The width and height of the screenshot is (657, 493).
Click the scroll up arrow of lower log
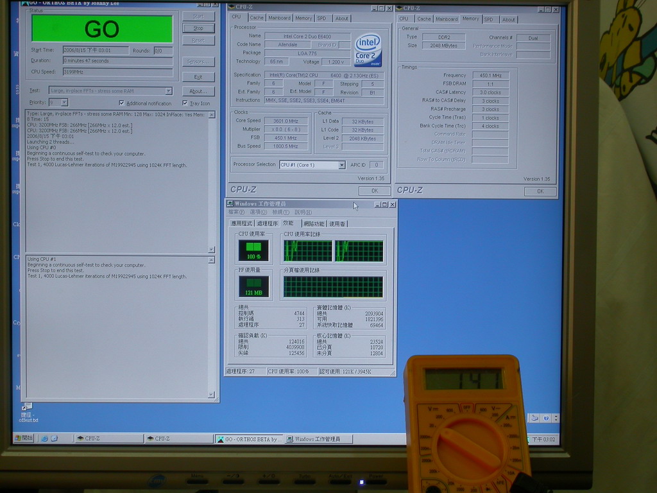pos(211,260)
